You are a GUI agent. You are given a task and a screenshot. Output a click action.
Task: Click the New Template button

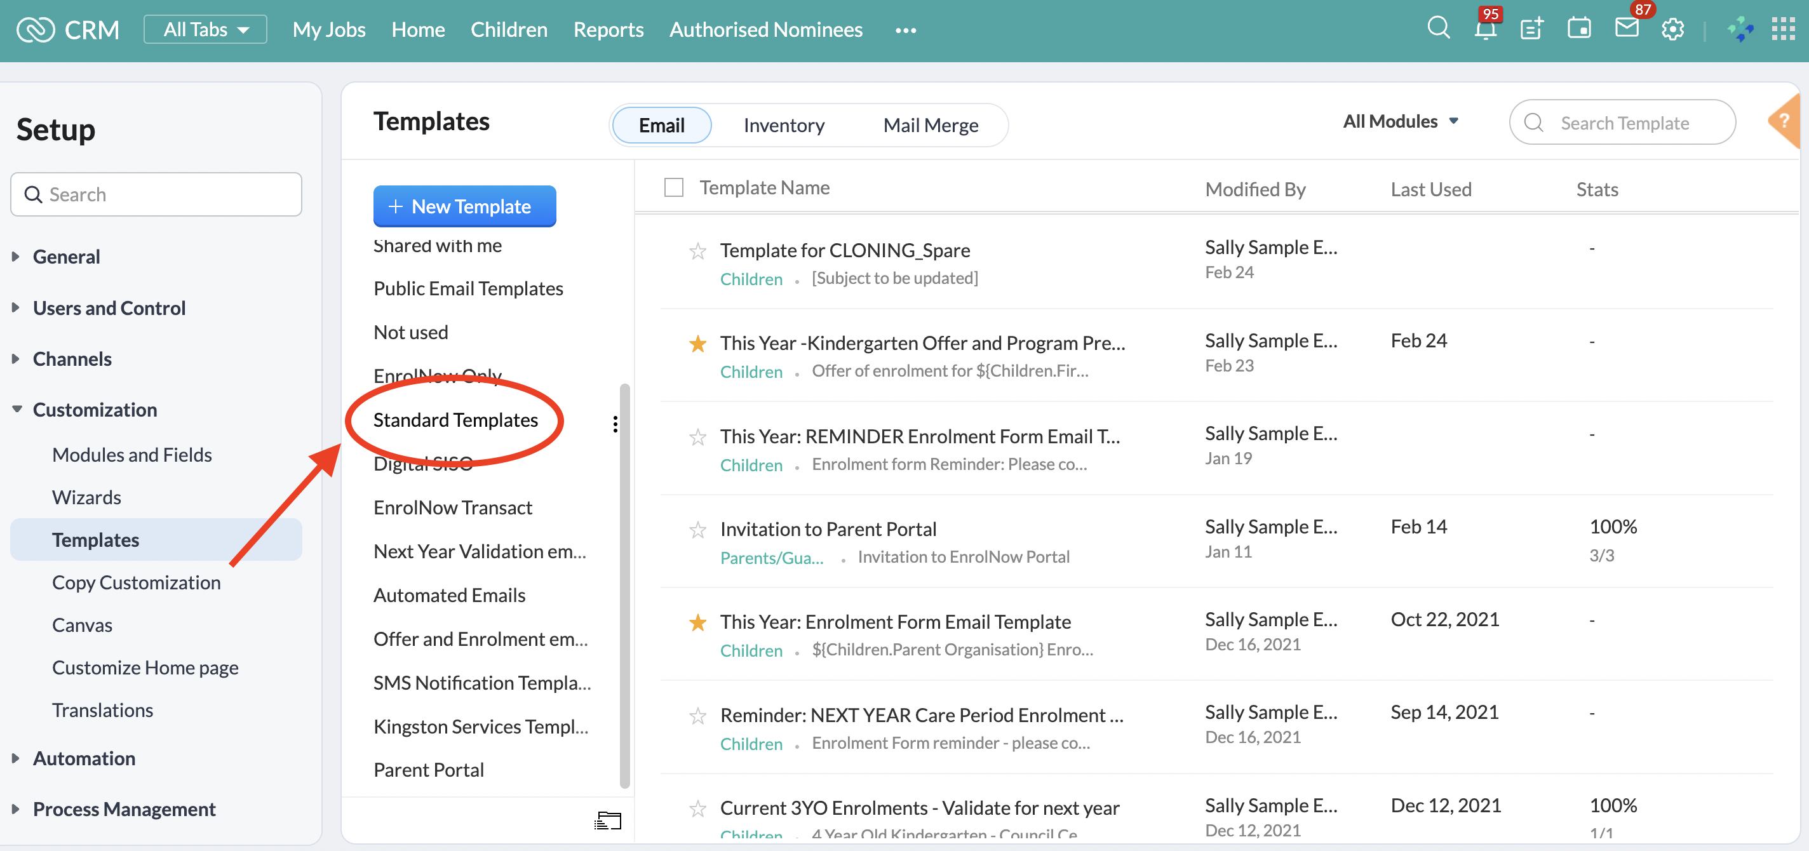(464, 206)
